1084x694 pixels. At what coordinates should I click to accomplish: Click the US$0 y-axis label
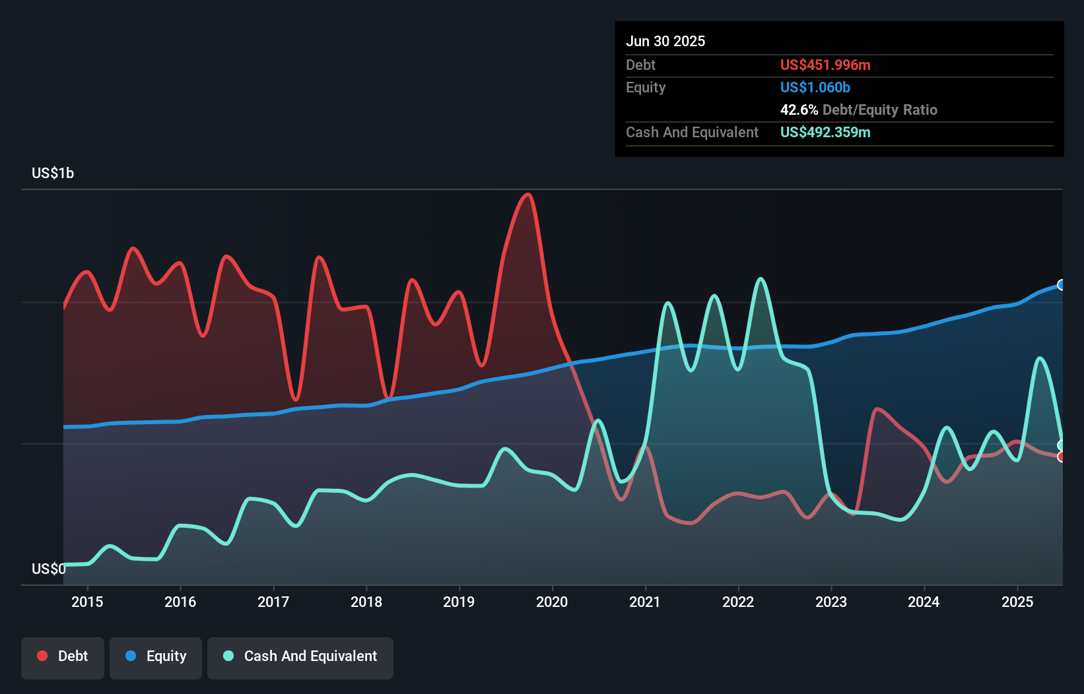coord(49,569)
